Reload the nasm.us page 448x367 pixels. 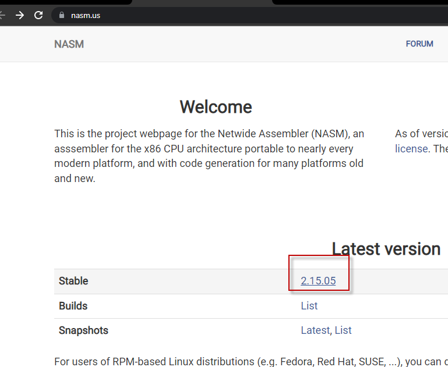coord(38,15)
